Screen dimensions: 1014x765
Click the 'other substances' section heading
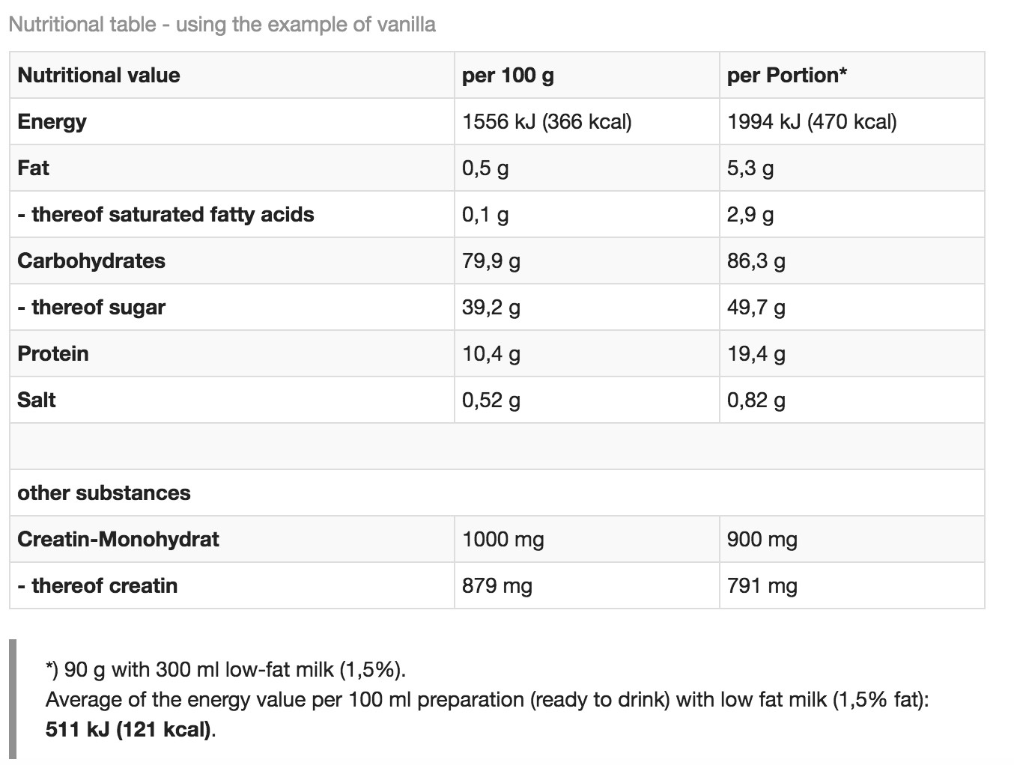(104, 493)
